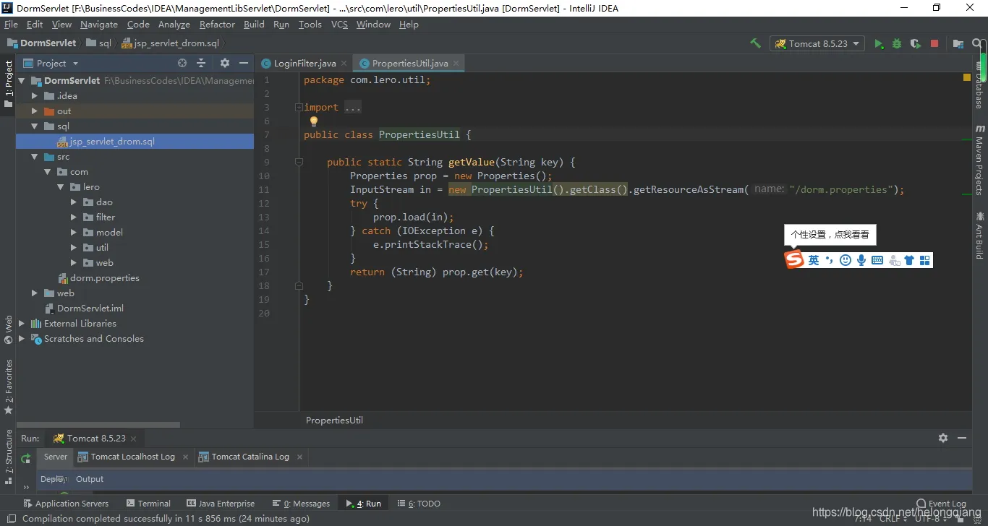Open Tomcat 8.5.23 run configuration dropdown
The height and width of the screenshot is (526, 988).
click(817, 43)
